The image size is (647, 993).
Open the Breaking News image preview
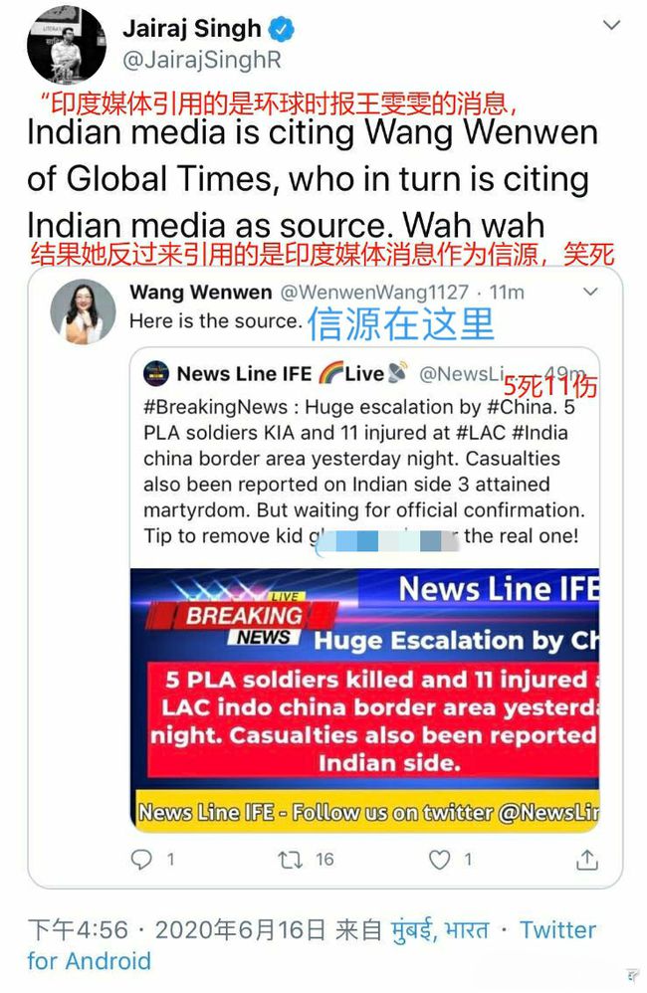pos(364,699)
